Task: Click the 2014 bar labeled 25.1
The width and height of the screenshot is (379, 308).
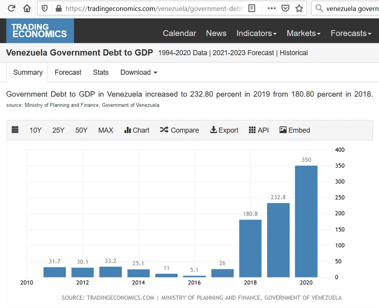Action: point(139,273)
